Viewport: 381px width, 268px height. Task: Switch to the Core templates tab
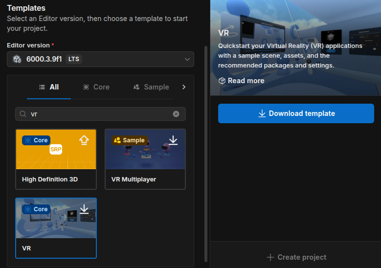click(x=96, y=87)
